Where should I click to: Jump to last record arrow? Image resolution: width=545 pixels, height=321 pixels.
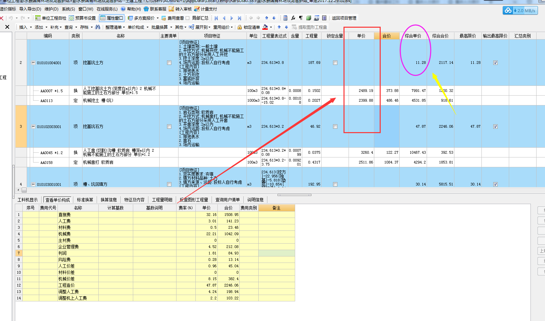click(239, 18)
